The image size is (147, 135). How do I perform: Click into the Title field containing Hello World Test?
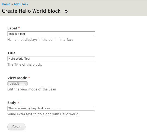click(51, 59)
